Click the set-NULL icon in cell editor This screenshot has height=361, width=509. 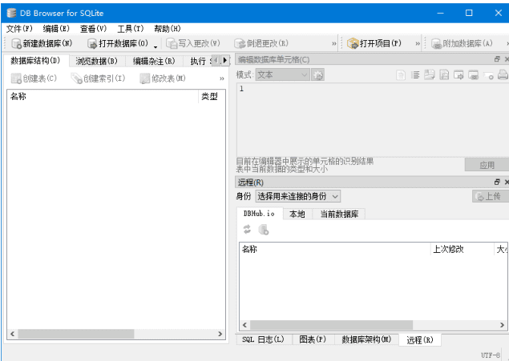point(488,76)
